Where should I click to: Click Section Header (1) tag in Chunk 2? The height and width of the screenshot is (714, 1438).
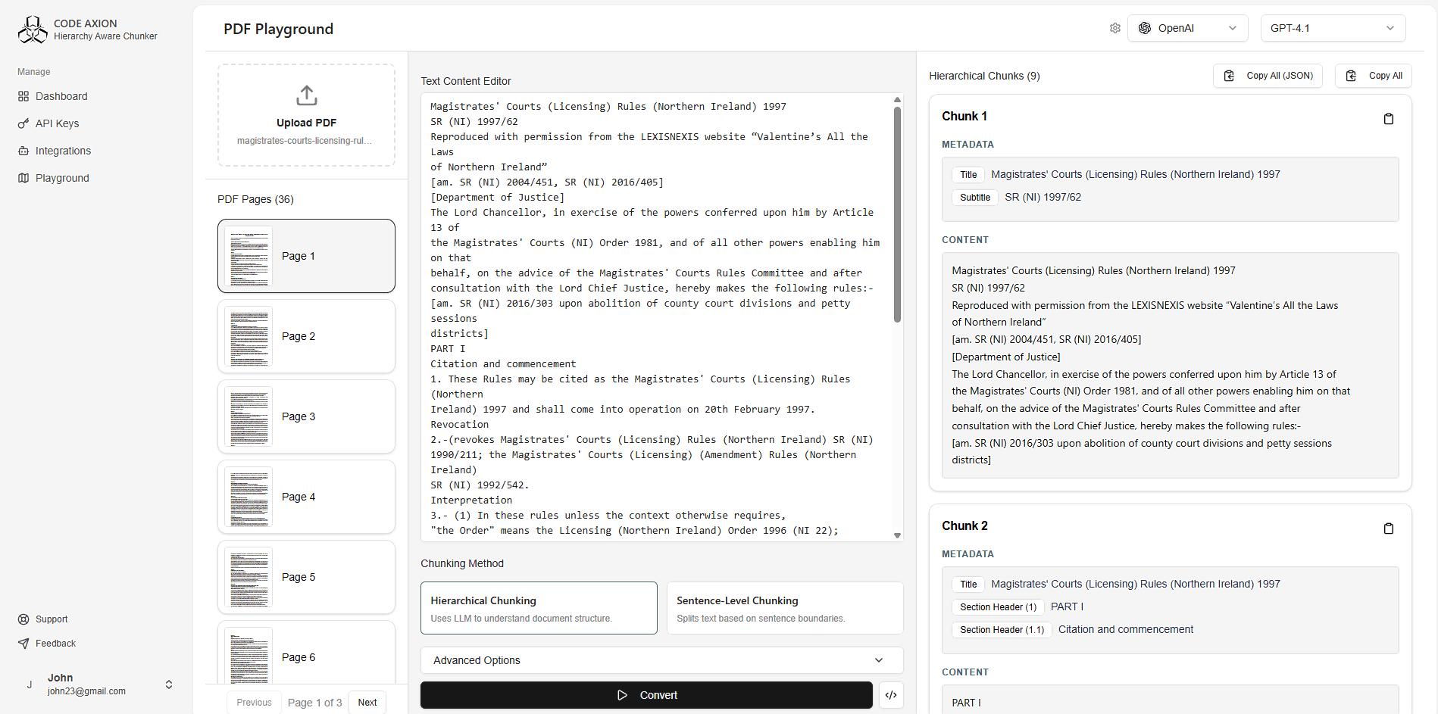point(998,607)
